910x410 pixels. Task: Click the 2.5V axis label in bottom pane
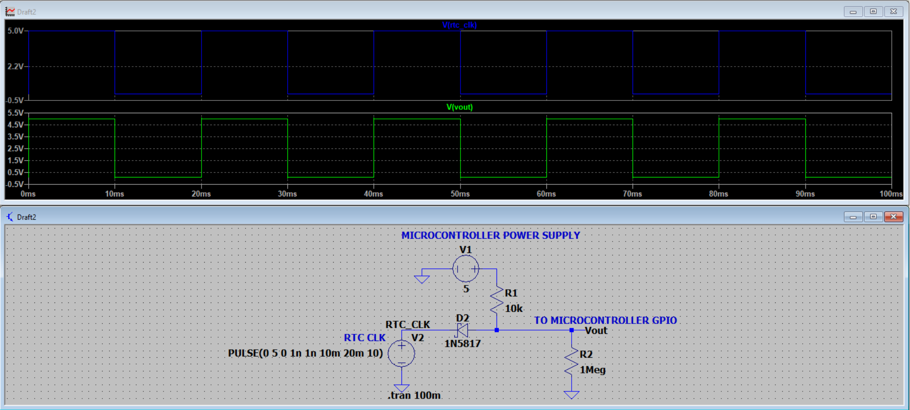pyautogui.click(x=15, y=148)
